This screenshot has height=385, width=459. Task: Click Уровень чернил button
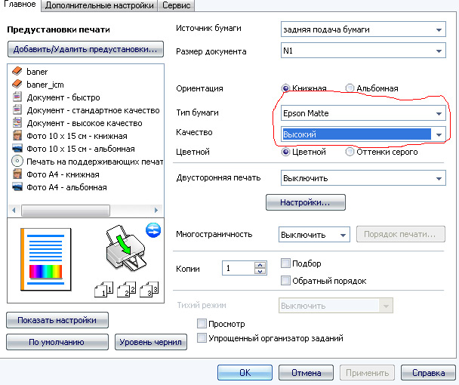coord(151,342)
